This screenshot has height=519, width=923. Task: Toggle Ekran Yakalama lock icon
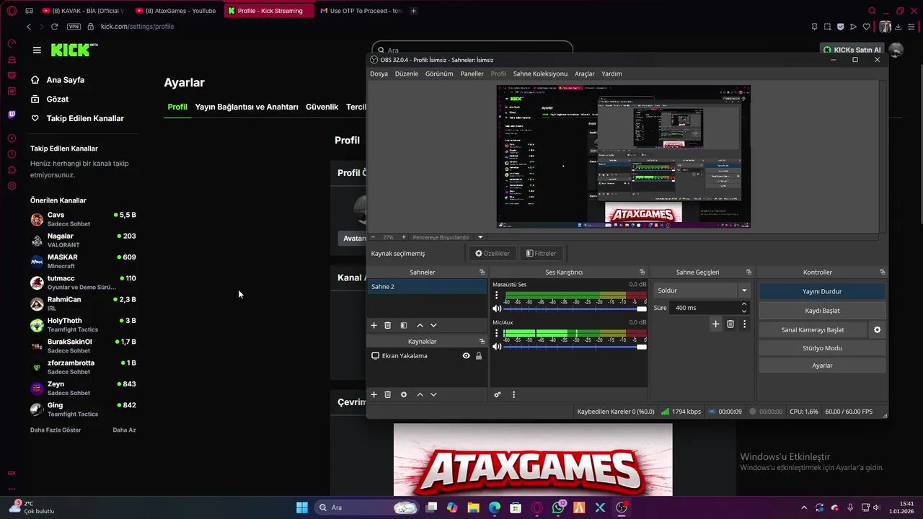(479, 356)
